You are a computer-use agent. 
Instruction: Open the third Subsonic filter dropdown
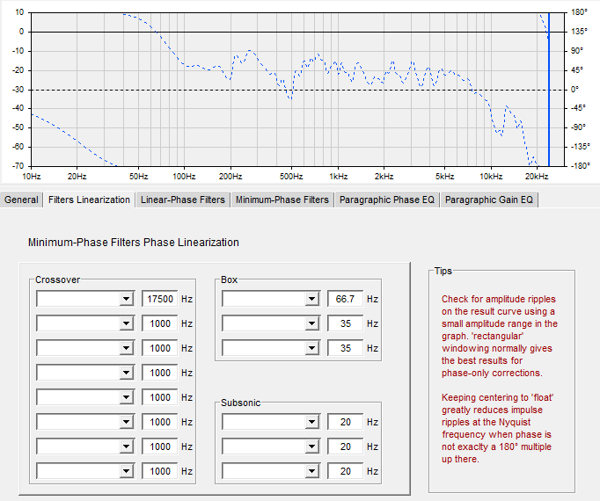point(271,471)
